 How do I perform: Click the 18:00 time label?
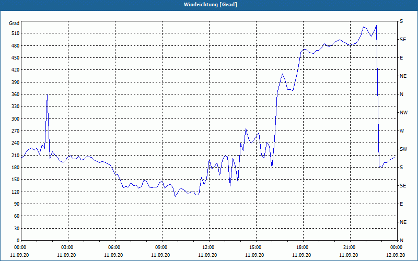click(x=303, y=247)
